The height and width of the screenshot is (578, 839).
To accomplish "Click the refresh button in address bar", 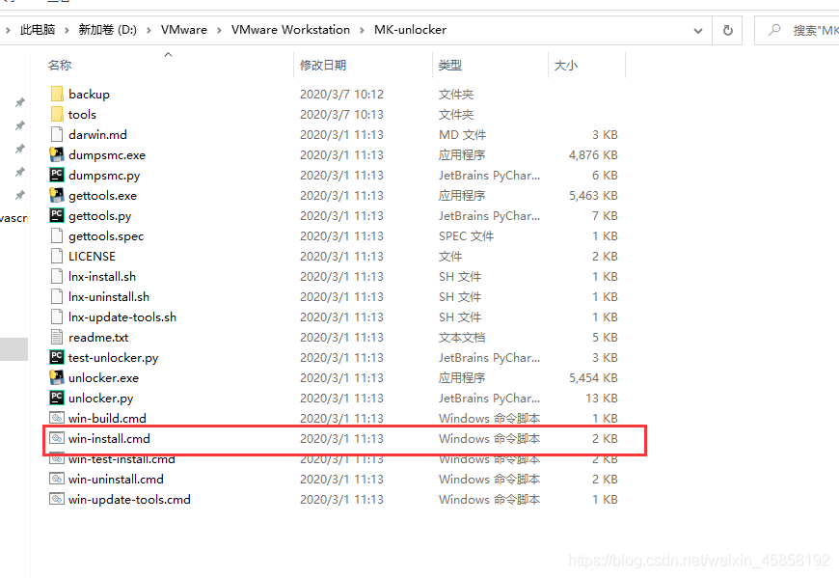I will (x=728, y=31).
